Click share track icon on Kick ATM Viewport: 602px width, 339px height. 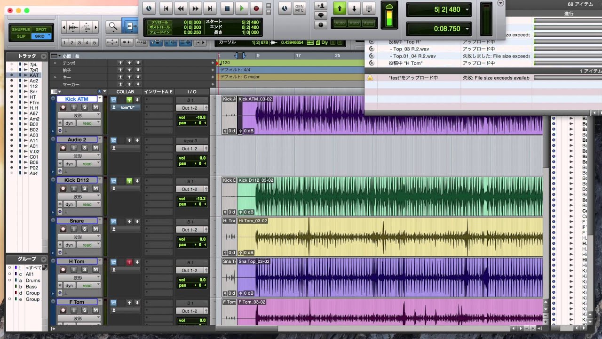pos(113,100)
